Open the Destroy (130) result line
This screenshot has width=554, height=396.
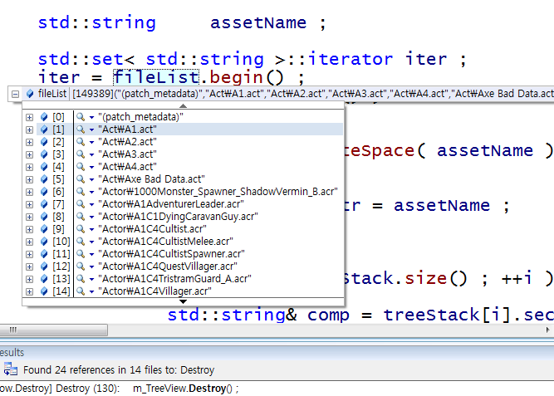click(120, 389)
